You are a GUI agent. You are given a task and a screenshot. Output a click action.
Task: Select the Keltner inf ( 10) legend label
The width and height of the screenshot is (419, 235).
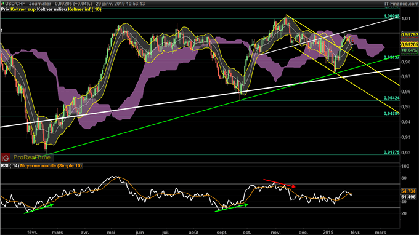[84, 9]
